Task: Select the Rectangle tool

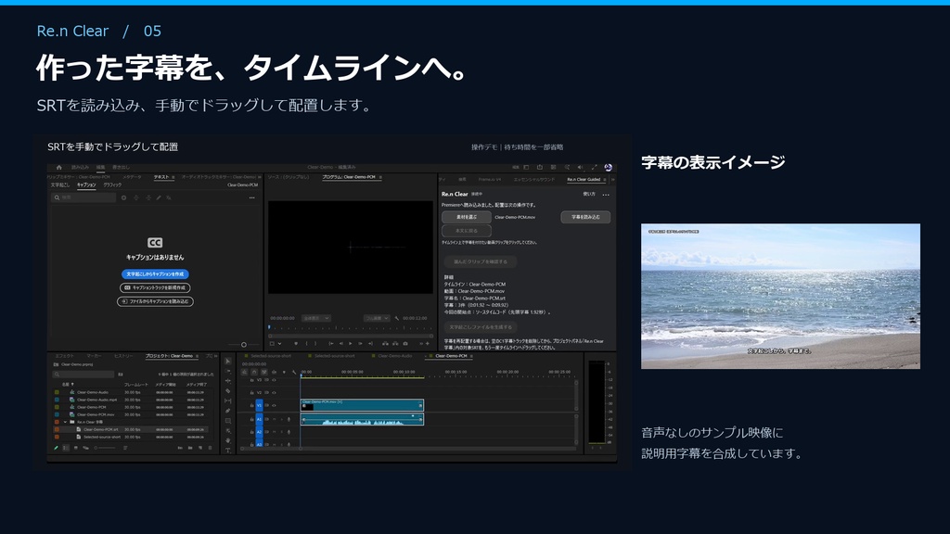Action: [x=228, y=421]
